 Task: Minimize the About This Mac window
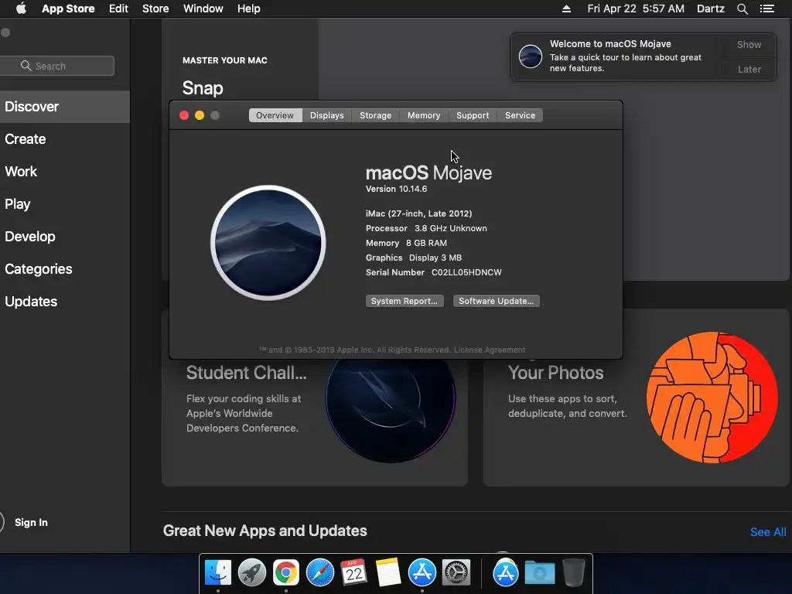pos(200,116)
